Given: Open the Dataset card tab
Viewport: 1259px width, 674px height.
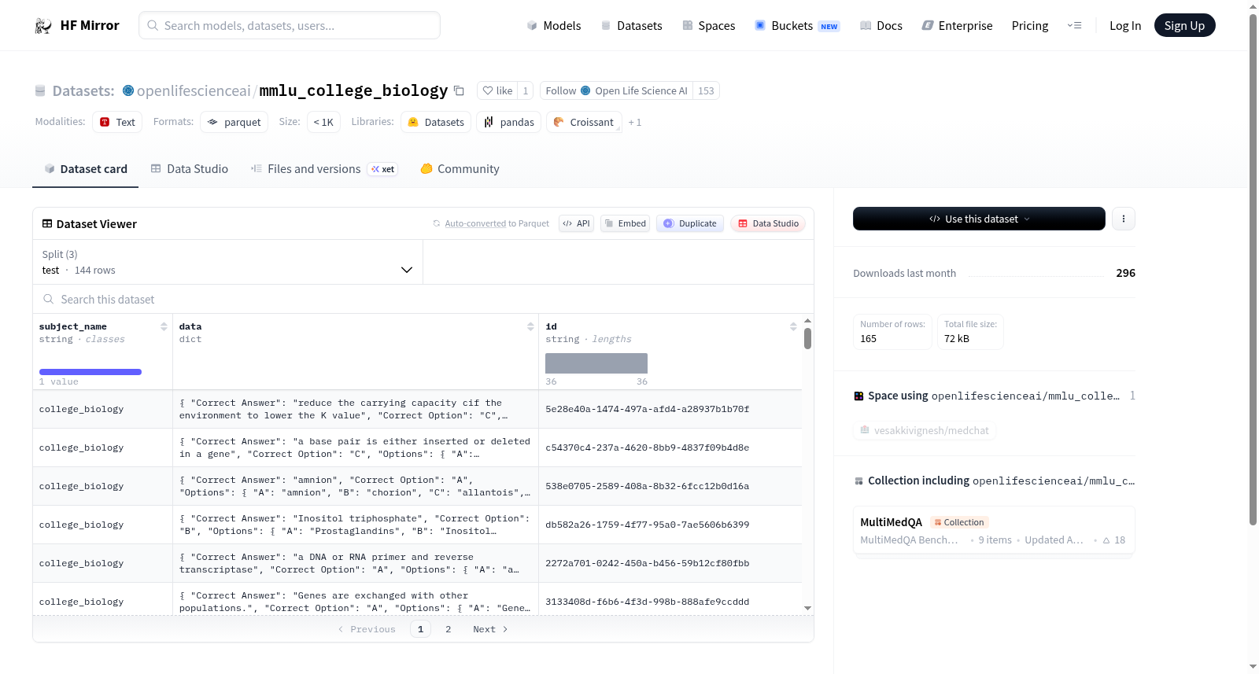Looking at the screenshot, I should (x=85, y=169).
